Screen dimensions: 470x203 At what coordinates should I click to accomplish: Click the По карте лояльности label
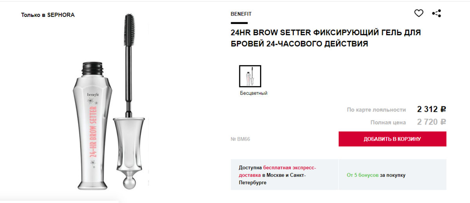376,110
